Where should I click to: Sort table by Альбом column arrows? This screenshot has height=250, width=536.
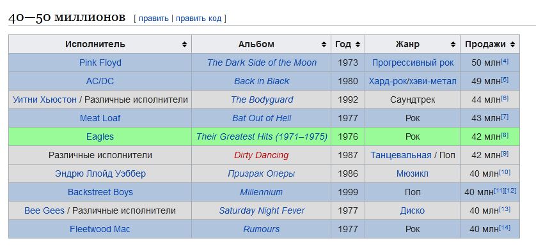pyautogui.click(x=324, y=45)
